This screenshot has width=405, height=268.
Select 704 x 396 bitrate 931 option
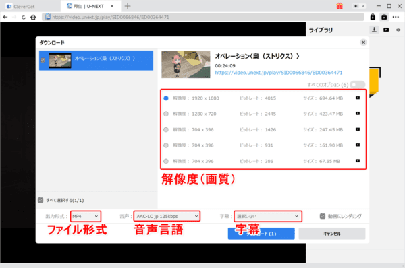tap(166, 145)
